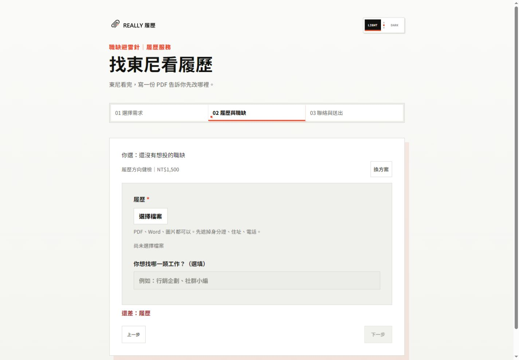Click the scrollbar up arrow
The width and height of the screenshot is (519, 360).
(x=516, y=3)
